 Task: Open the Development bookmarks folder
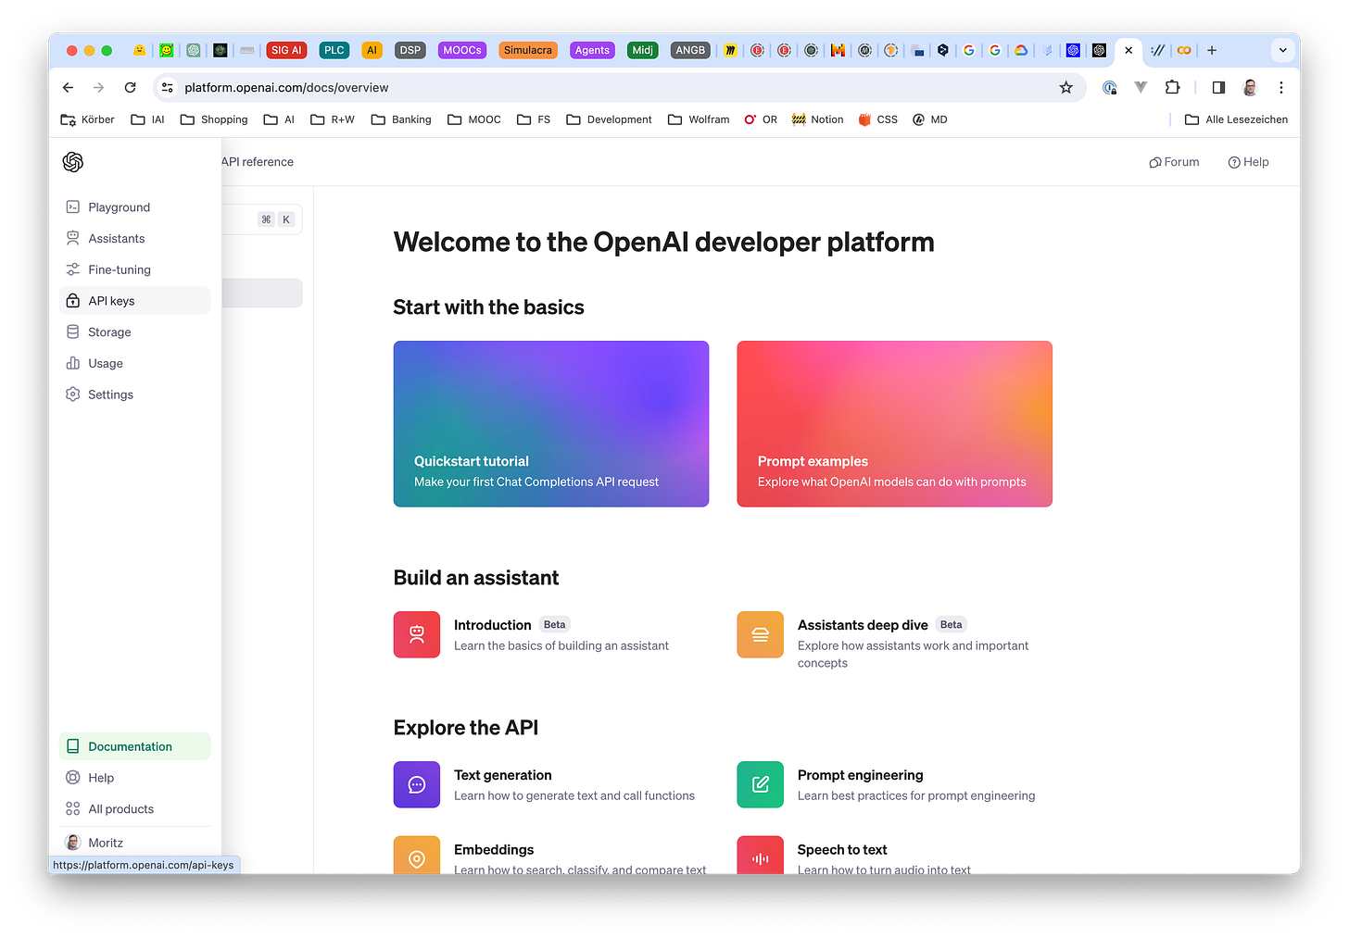(x=609, y=119)
